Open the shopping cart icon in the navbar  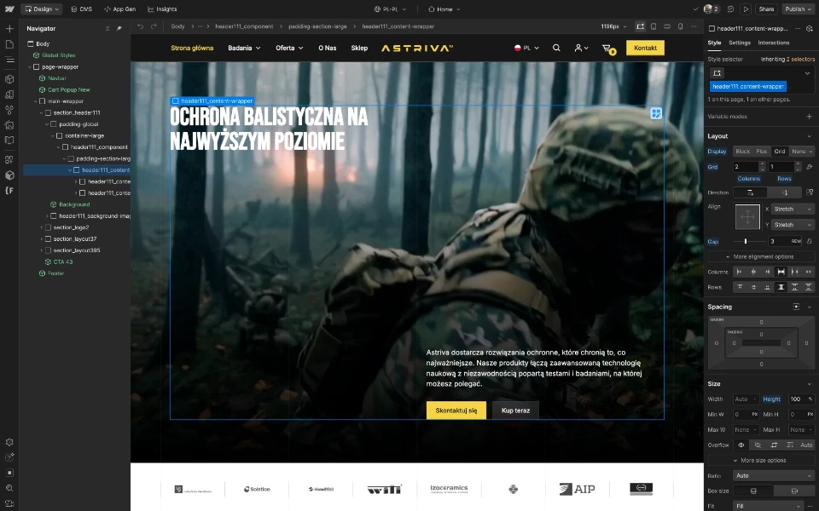607,49
